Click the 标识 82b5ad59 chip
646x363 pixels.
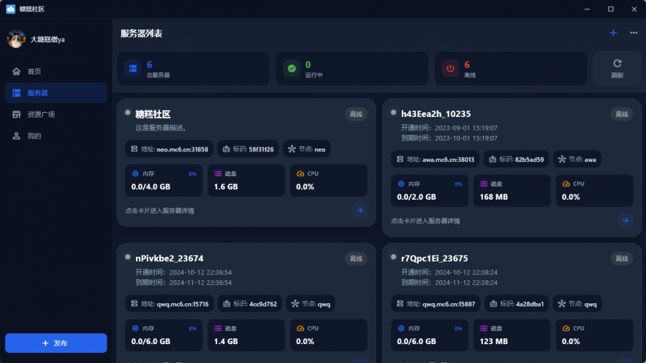[516, 159]
